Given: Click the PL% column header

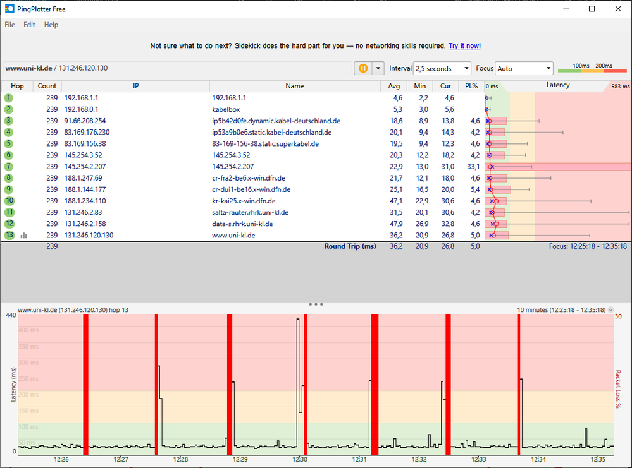Looking at the screenshot, I should 471,86.
